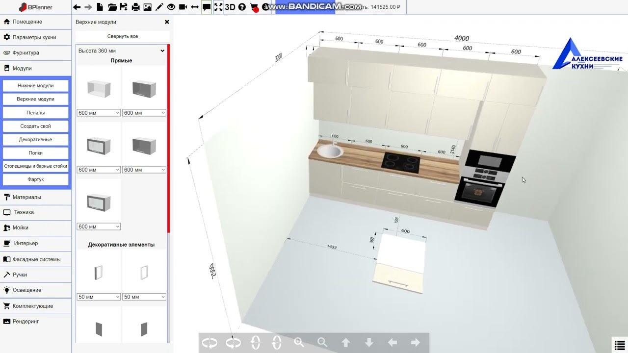Toggle the comment bubble icon
Screen dimensions: 628x353
point(207,7)
